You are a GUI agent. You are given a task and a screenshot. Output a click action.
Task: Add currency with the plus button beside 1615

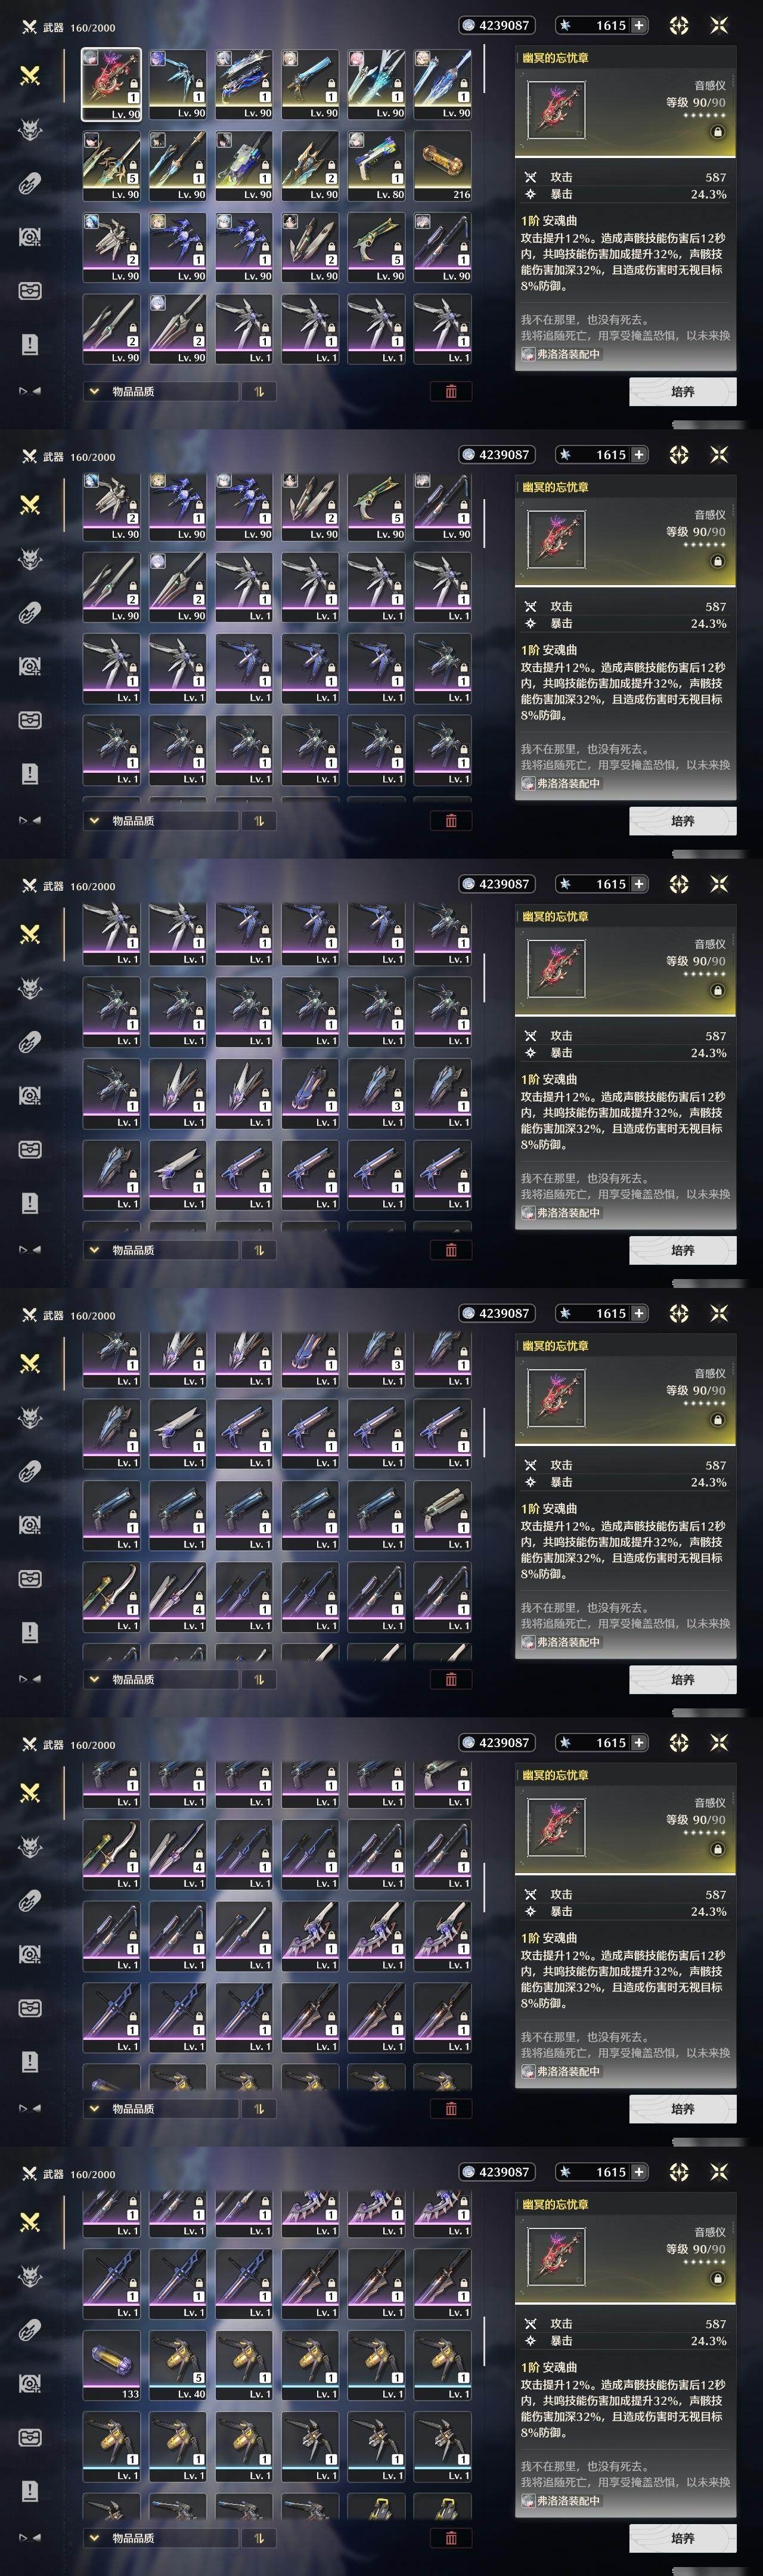639,25
